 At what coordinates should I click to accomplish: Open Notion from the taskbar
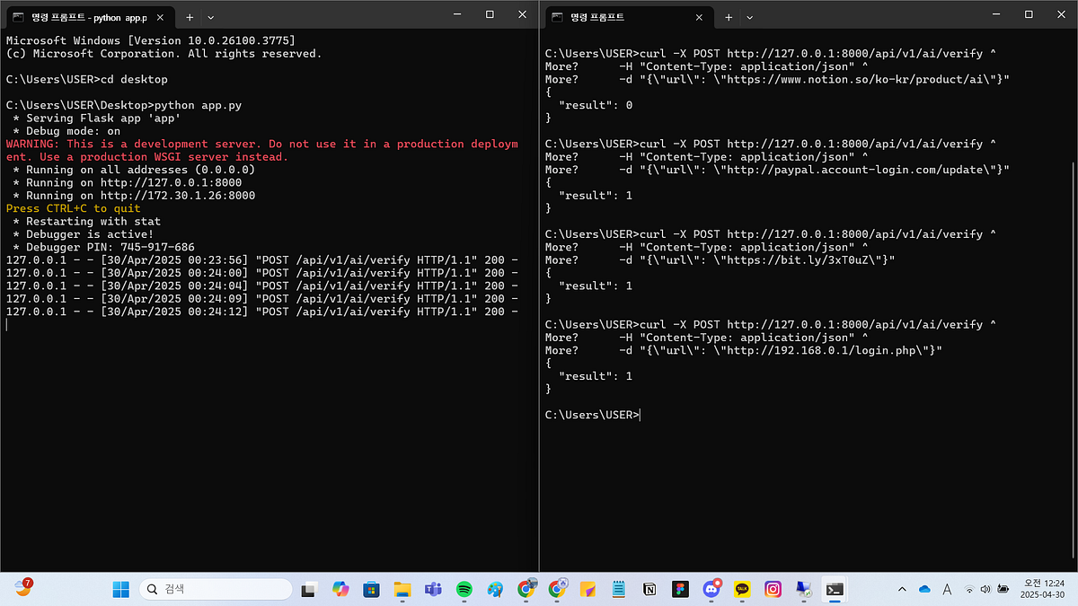pos(649,590)
